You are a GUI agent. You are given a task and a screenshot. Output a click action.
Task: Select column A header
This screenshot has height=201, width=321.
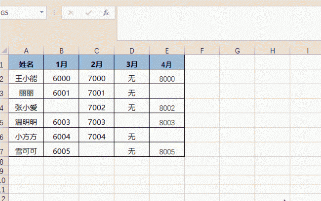click(x=26, y=51)
